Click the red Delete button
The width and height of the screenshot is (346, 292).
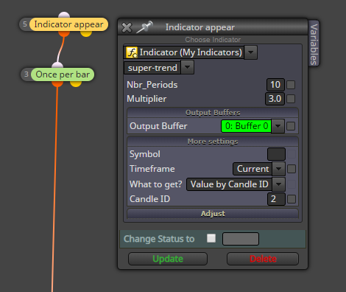[x=263, y=259]
